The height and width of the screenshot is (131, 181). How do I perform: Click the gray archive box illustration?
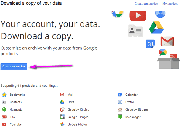[169, 63]
